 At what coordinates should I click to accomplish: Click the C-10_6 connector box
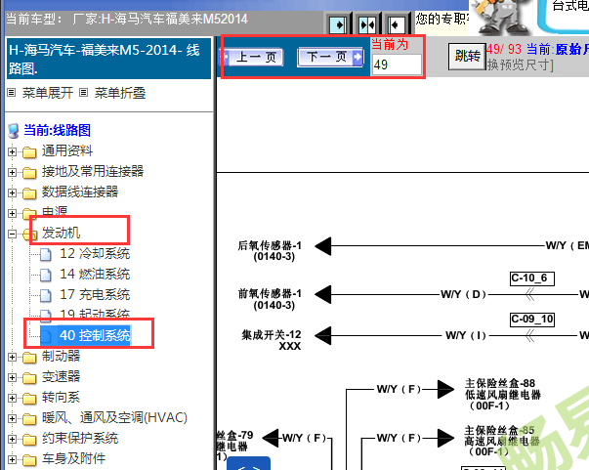click(532, 278)
